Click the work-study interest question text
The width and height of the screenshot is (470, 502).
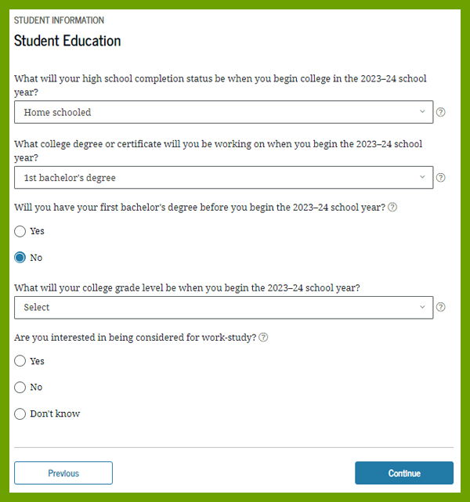coord(135,337)
